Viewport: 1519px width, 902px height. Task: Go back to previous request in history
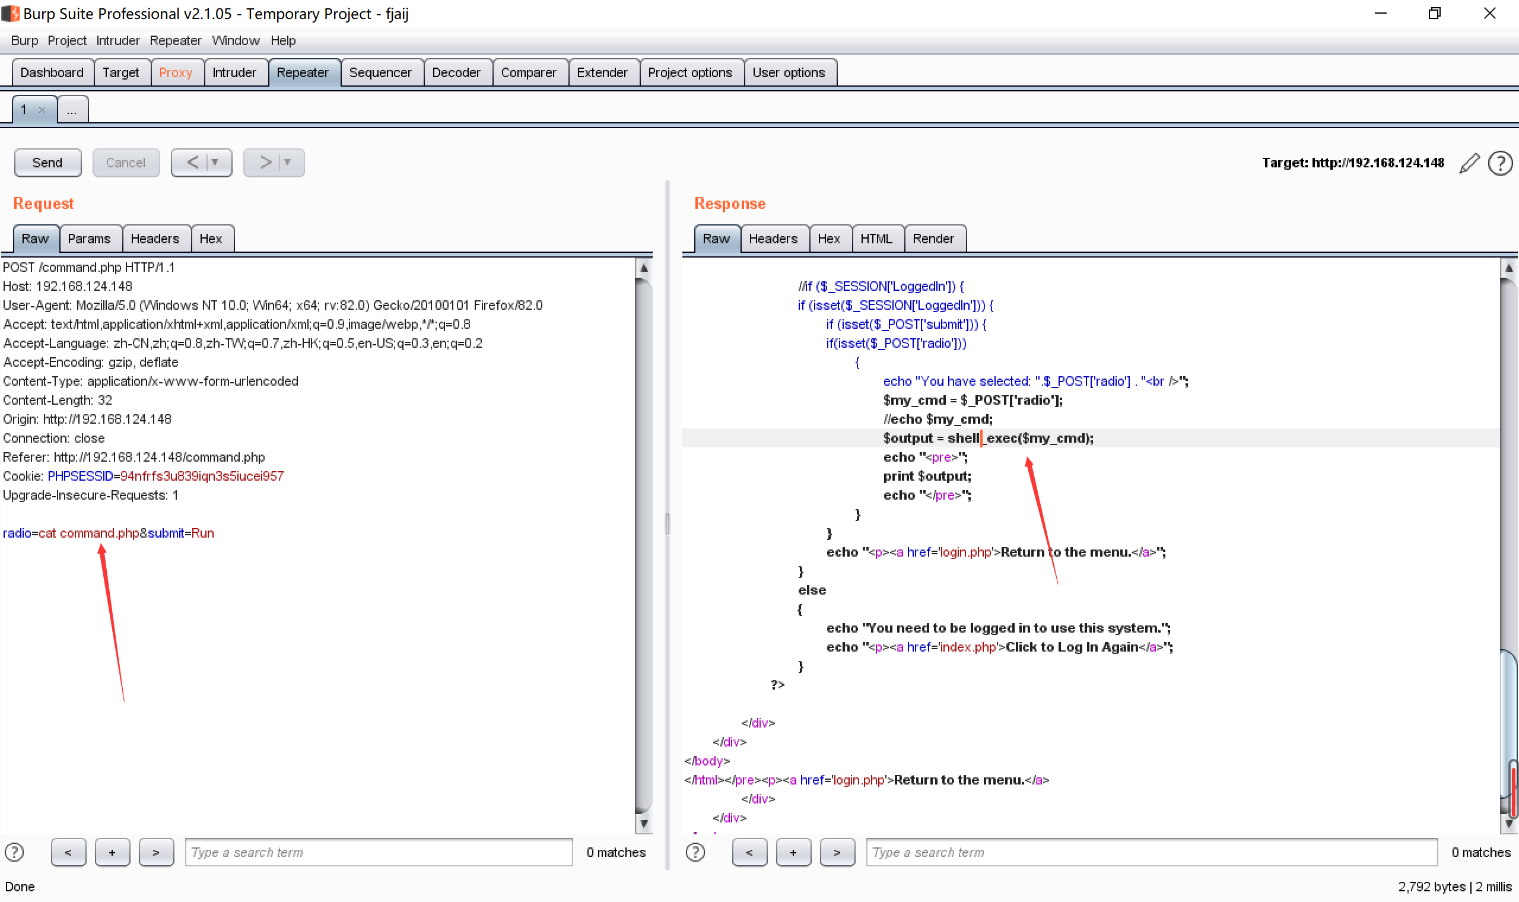tap(192, 162)
